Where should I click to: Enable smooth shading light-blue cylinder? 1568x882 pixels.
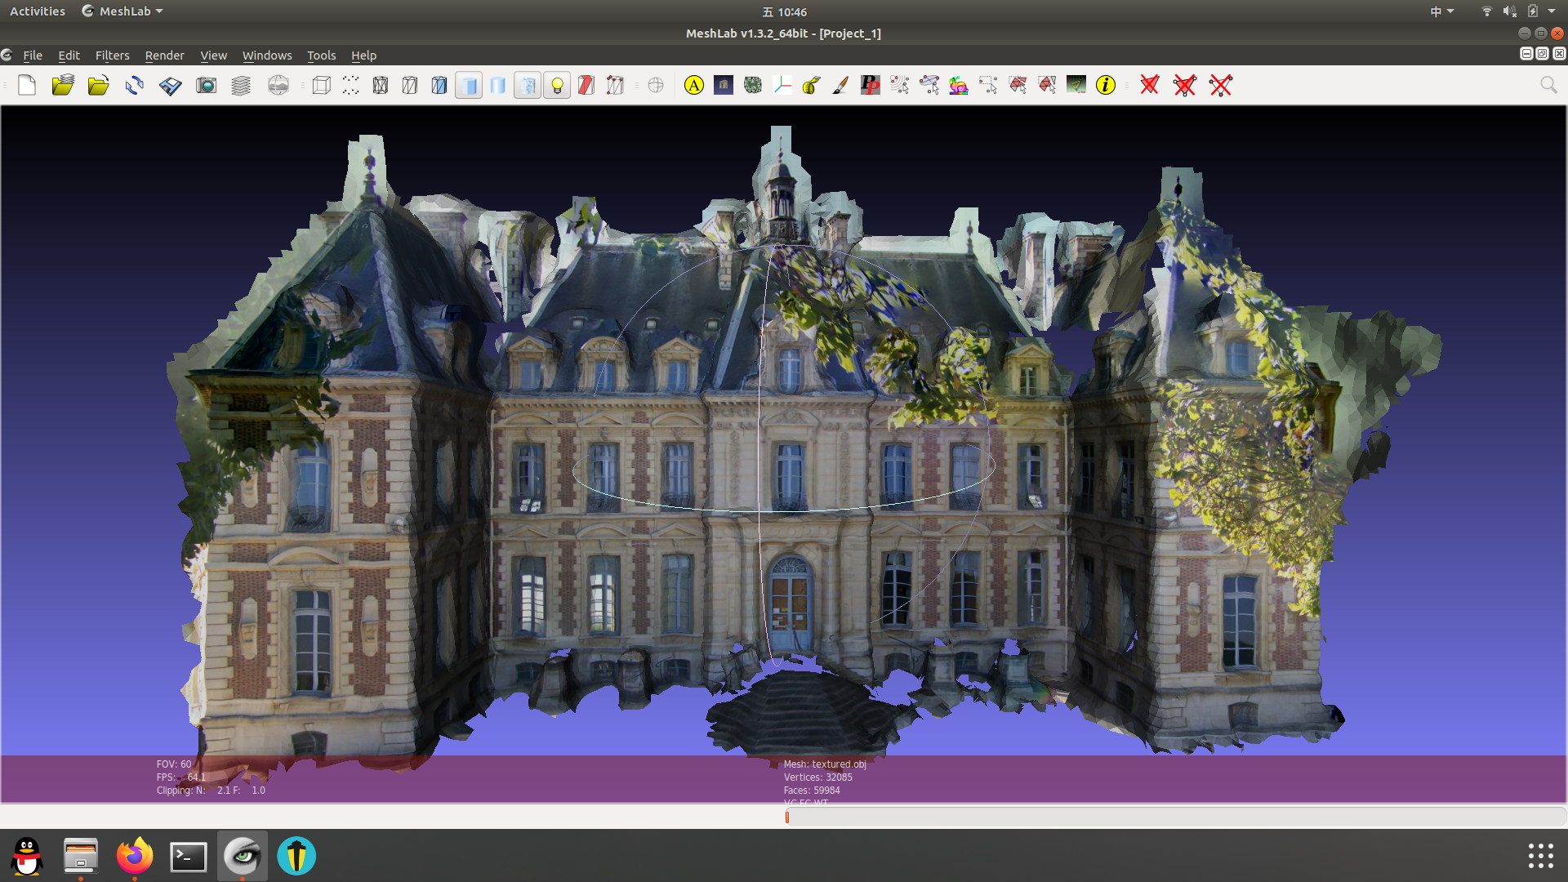pos(498,85)
